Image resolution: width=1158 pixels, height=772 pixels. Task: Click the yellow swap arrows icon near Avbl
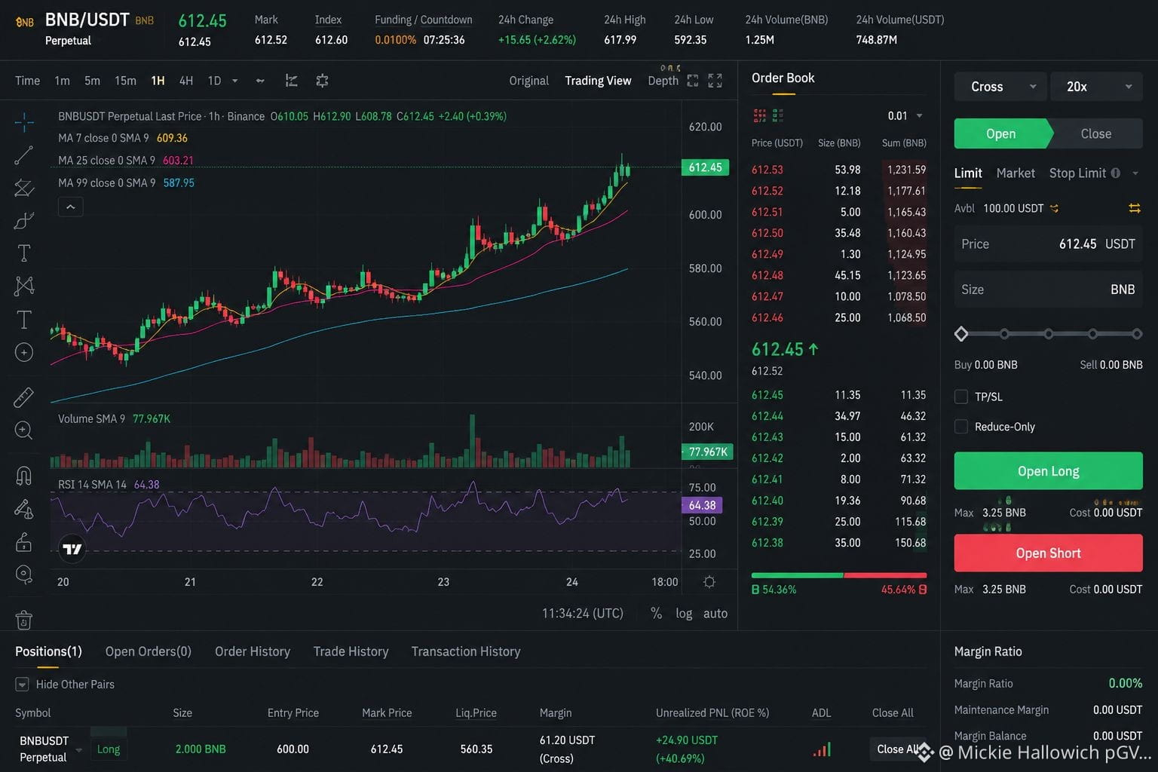1134,208
